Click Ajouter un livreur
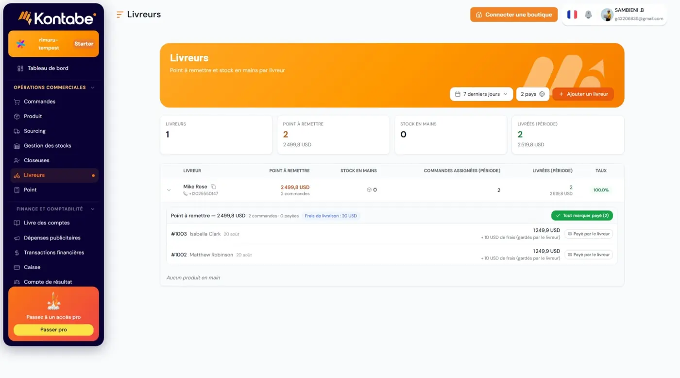 click(583, 94)
